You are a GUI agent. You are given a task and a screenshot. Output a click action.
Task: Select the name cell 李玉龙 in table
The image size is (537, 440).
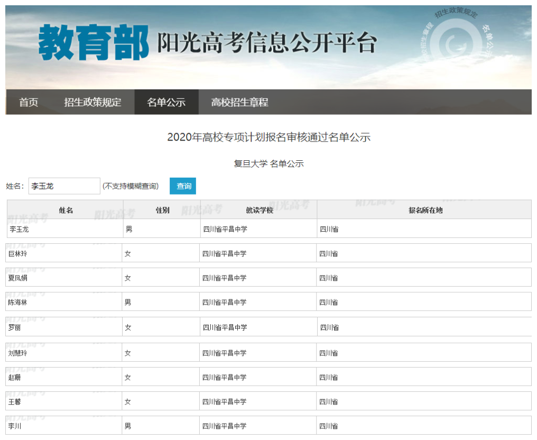coord(66,229)
